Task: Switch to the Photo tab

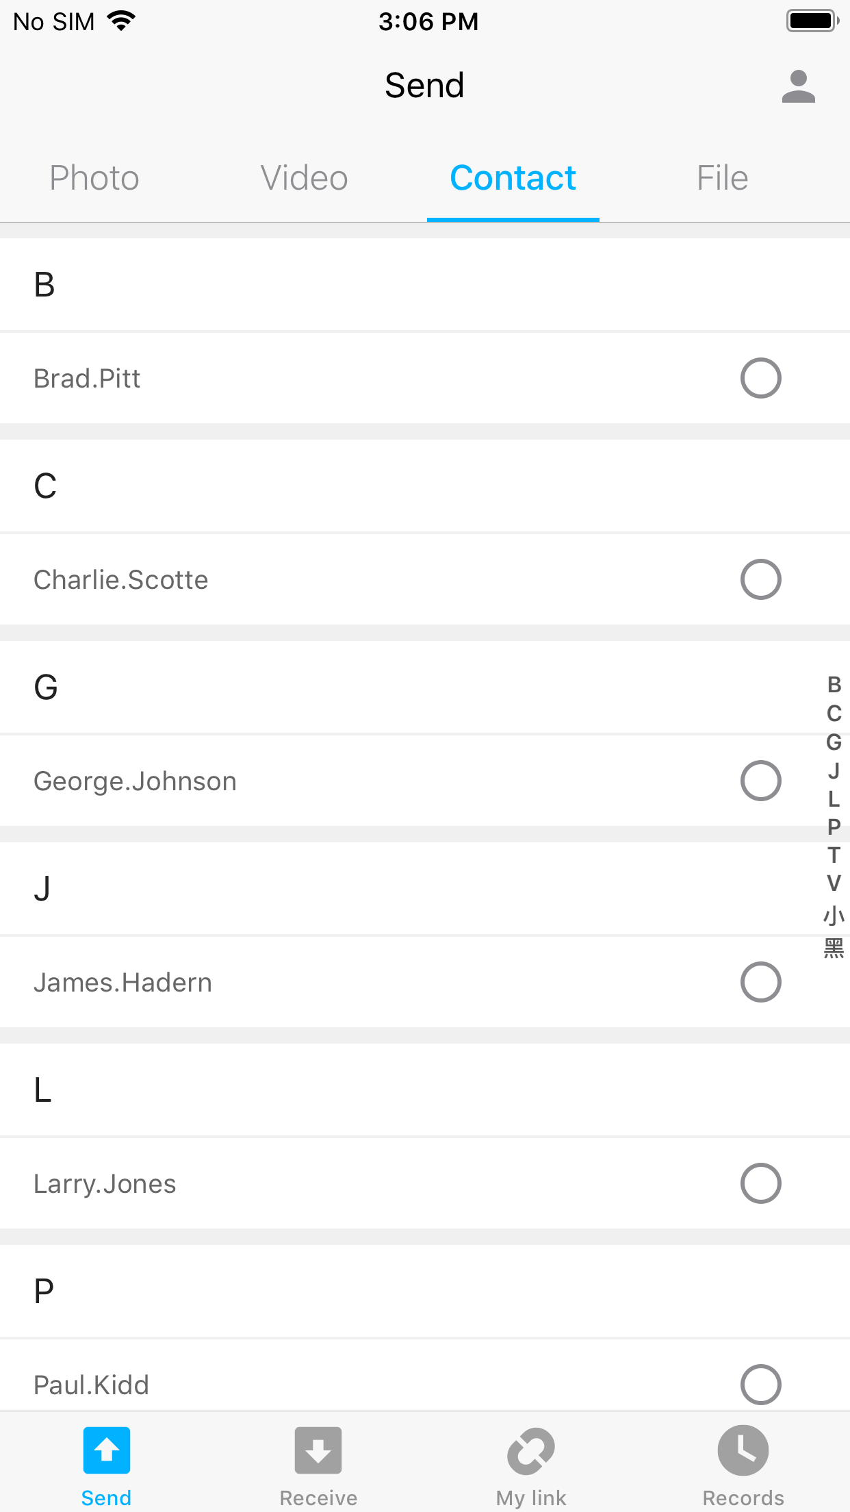Action: 94,178
